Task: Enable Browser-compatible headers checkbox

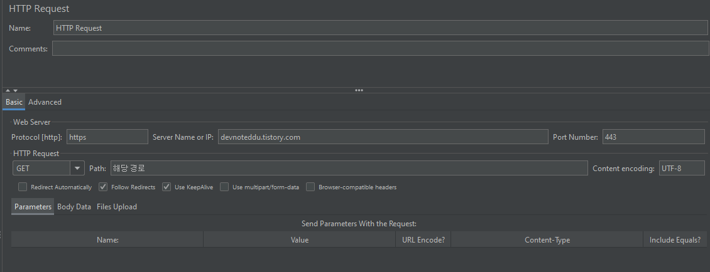Action: click(310, 187)
